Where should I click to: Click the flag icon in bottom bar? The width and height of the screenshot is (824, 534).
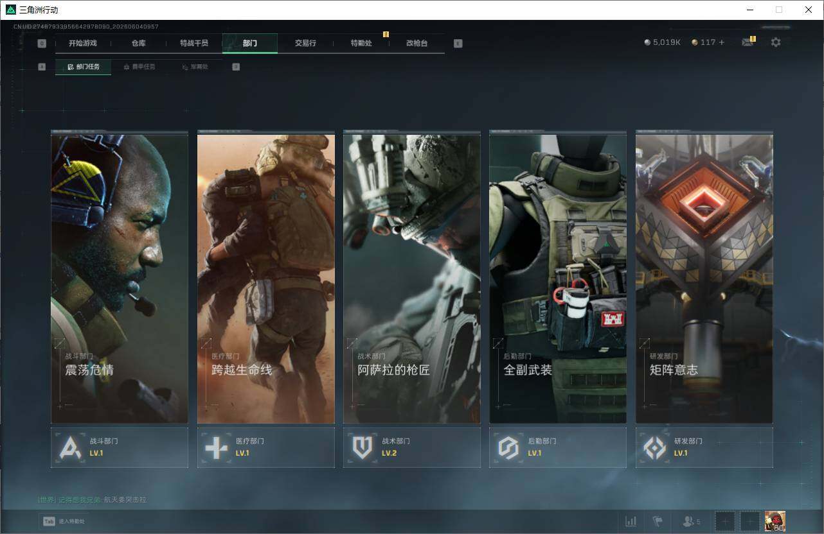coord(658,521)
